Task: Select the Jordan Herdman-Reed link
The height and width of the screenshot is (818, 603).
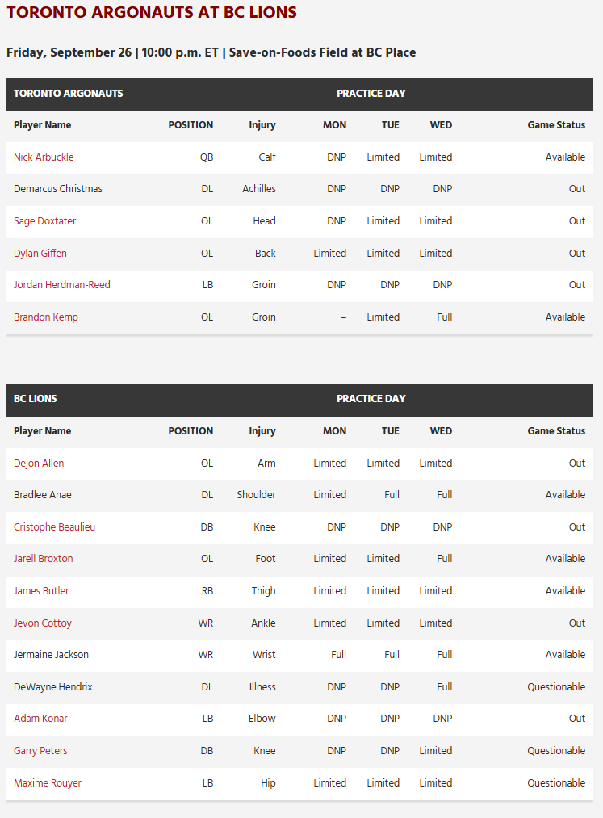Action: [x=62, y=285]
